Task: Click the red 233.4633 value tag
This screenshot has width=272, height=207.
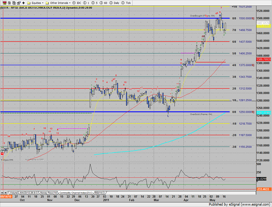Action: click(x=263, y=189)
